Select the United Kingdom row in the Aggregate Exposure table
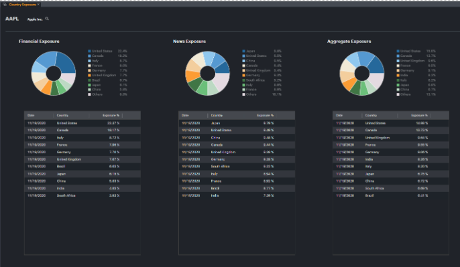 tap(391, 138)
